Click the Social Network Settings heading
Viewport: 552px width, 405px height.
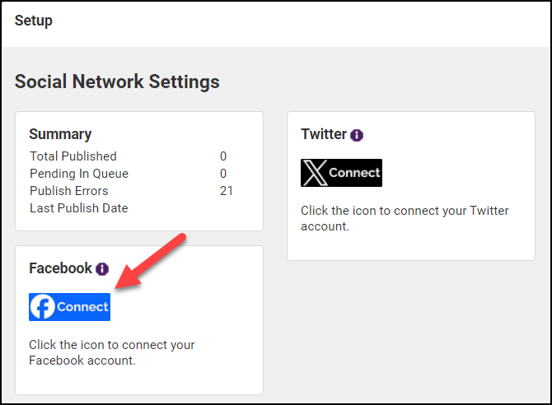pos(117,81)
